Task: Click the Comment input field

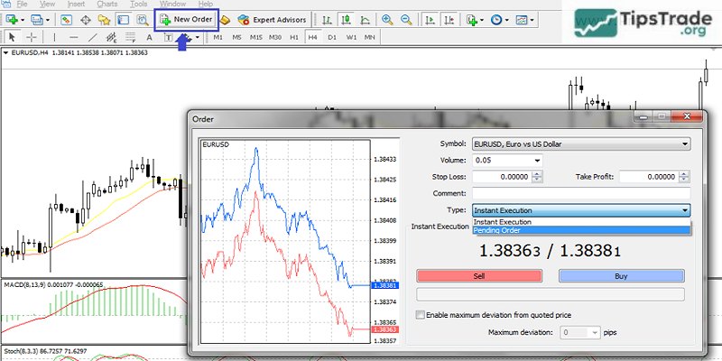Action: (x=580, y=193)
